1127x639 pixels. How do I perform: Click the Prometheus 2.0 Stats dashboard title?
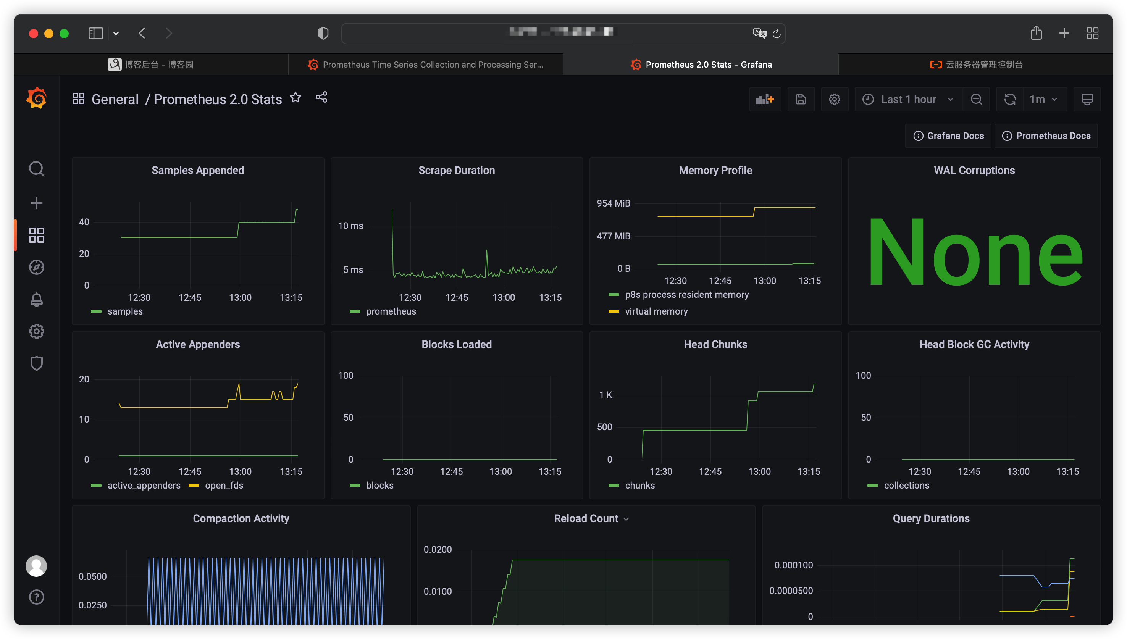(218, 99)
